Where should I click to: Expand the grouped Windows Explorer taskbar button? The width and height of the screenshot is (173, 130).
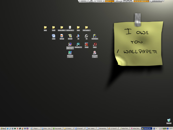69,128
